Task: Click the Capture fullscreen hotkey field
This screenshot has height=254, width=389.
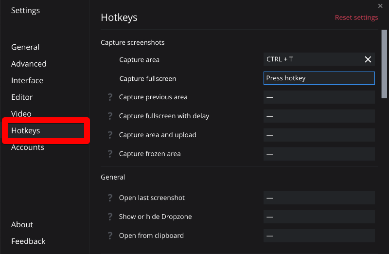Action: point(319,78)
